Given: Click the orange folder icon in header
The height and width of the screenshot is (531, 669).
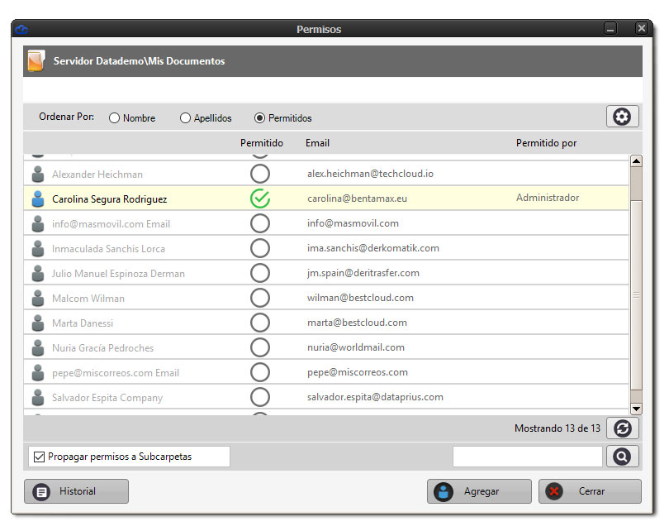Looking at the screenshot, I should 36,60.
